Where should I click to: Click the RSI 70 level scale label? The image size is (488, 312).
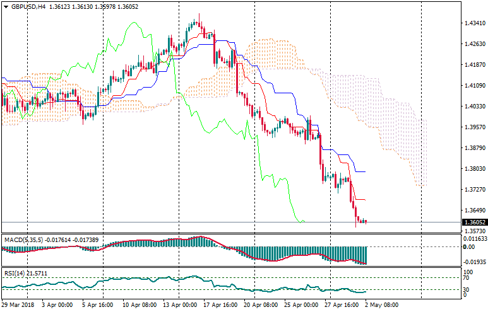pyautogui.click(x=466, y=277)
